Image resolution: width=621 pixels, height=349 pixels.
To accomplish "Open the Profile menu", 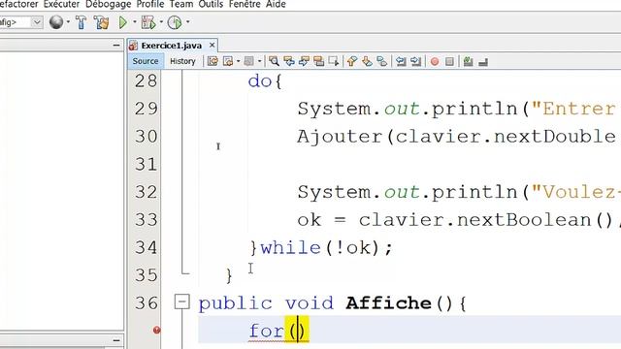I will point(150,4).
